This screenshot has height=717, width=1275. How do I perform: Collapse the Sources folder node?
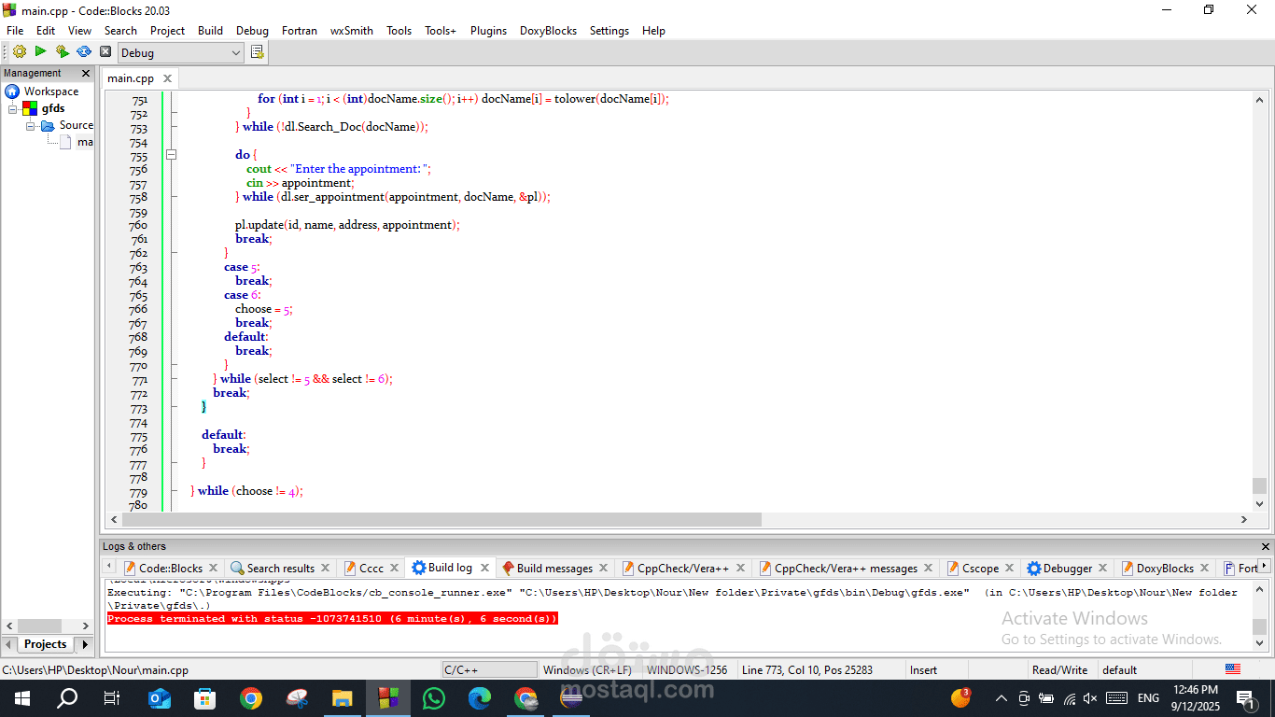coord(30,125)
